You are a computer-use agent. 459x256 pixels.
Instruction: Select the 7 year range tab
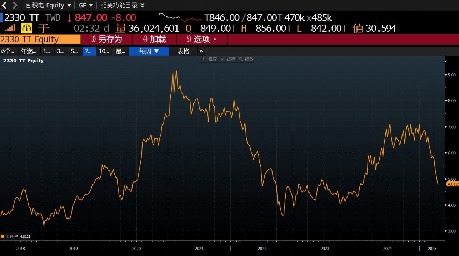coord(89,51)
